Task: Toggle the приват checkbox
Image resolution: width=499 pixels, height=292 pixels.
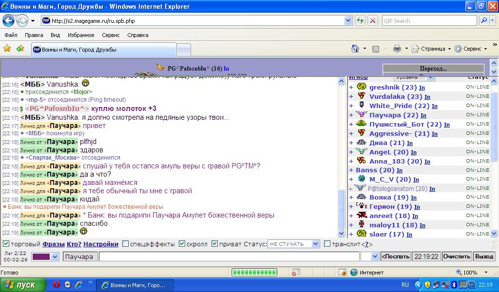Action: tap(215, 244)
